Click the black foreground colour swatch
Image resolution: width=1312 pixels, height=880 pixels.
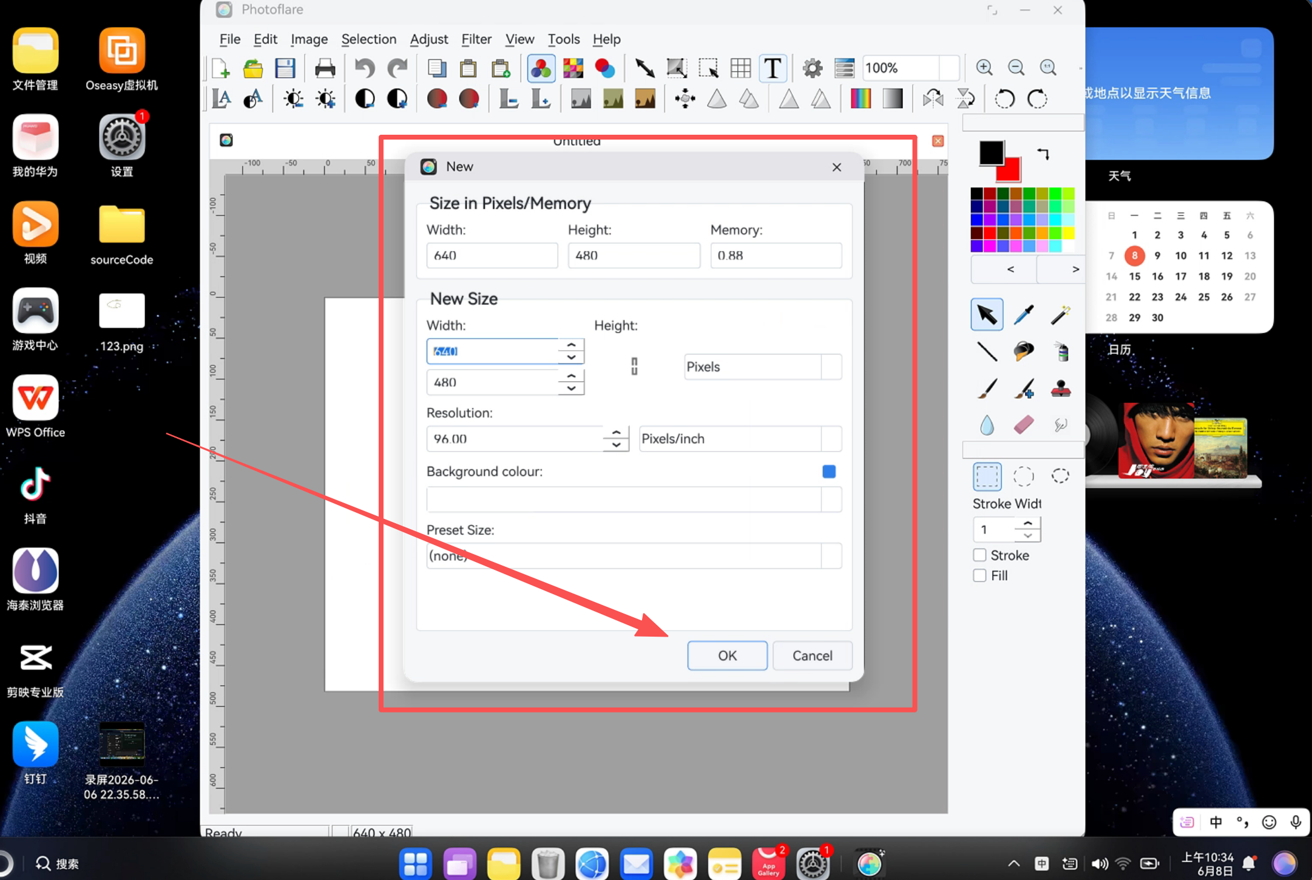tap(991, 152)
